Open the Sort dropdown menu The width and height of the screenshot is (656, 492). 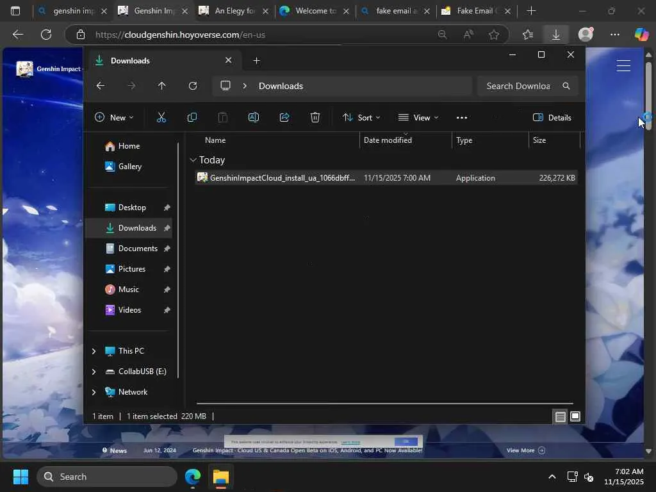(361, 118)
